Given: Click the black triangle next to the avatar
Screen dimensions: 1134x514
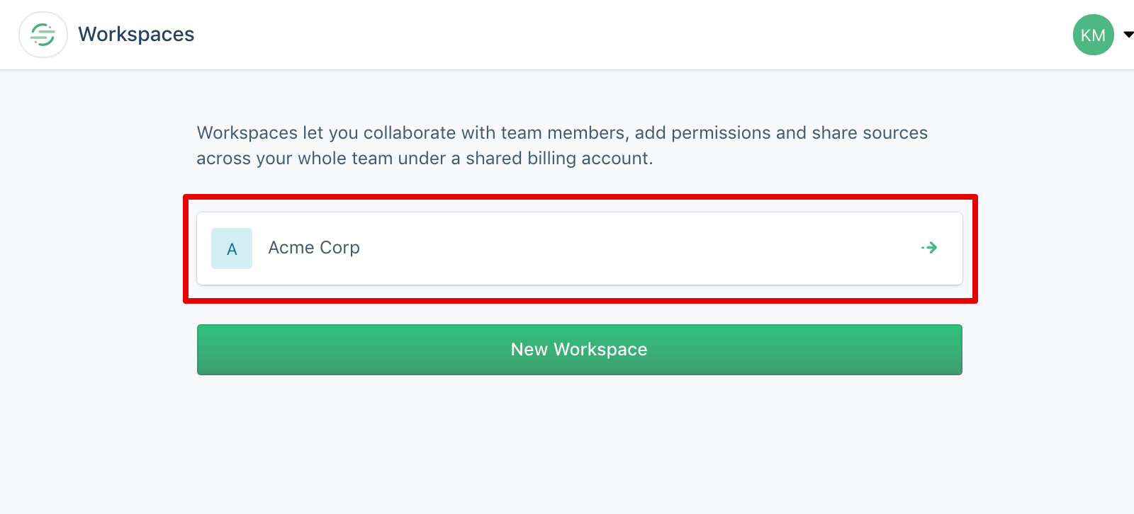Looking at the screenshot, I should pyautogui.click(x=1128, y=35).
